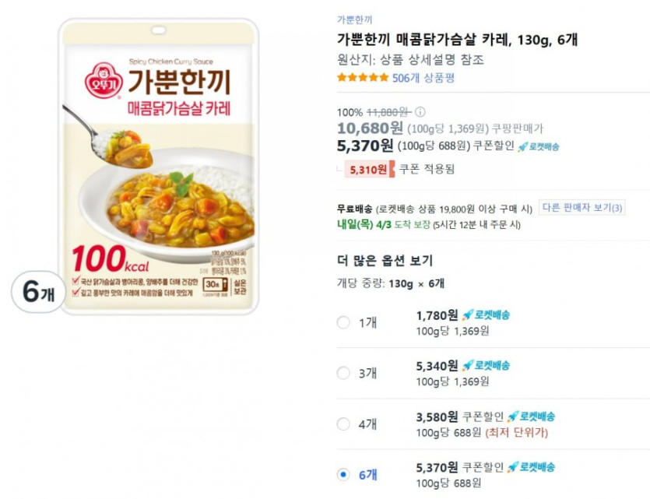Image resolution: width=650 pixels, height=499 pixels.
Task: Click the rocket delivery badge in 4개 option
Action: click(x=532, y=416)
